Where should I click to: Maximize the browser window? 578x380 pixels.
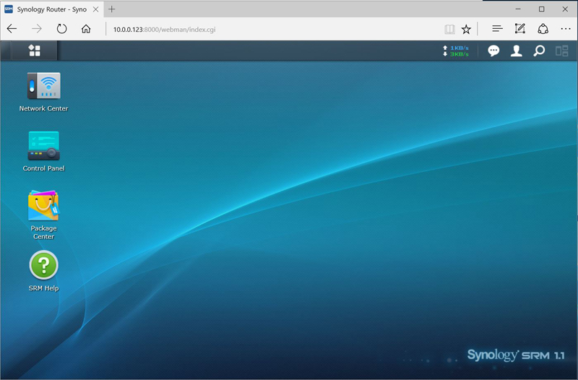541,9
